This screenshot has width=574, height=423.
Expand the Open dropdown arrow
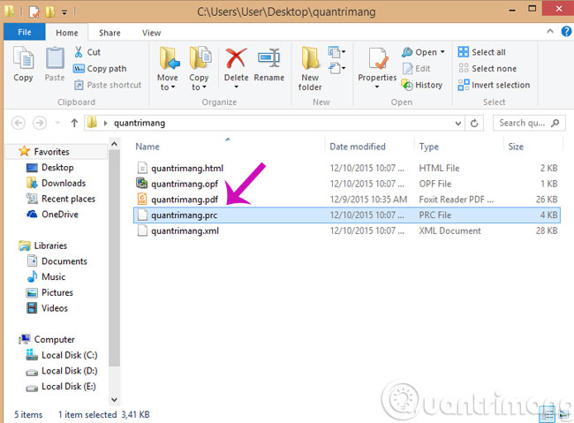442,52
